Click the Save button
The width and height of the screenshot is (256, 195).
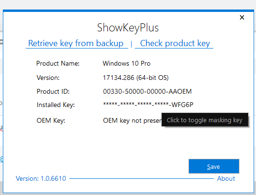(x=214, y=166)
